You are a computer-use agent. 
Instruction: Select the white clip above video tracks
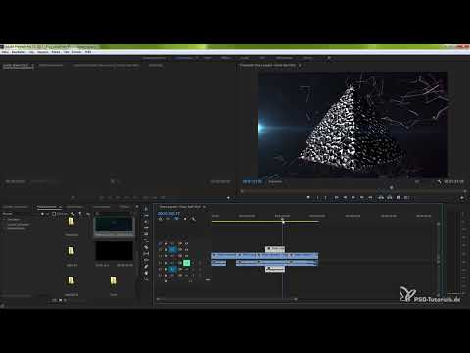[x=275, y=249]
